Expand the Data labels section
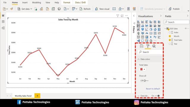The image size is (190, 107). pos(139,96)
